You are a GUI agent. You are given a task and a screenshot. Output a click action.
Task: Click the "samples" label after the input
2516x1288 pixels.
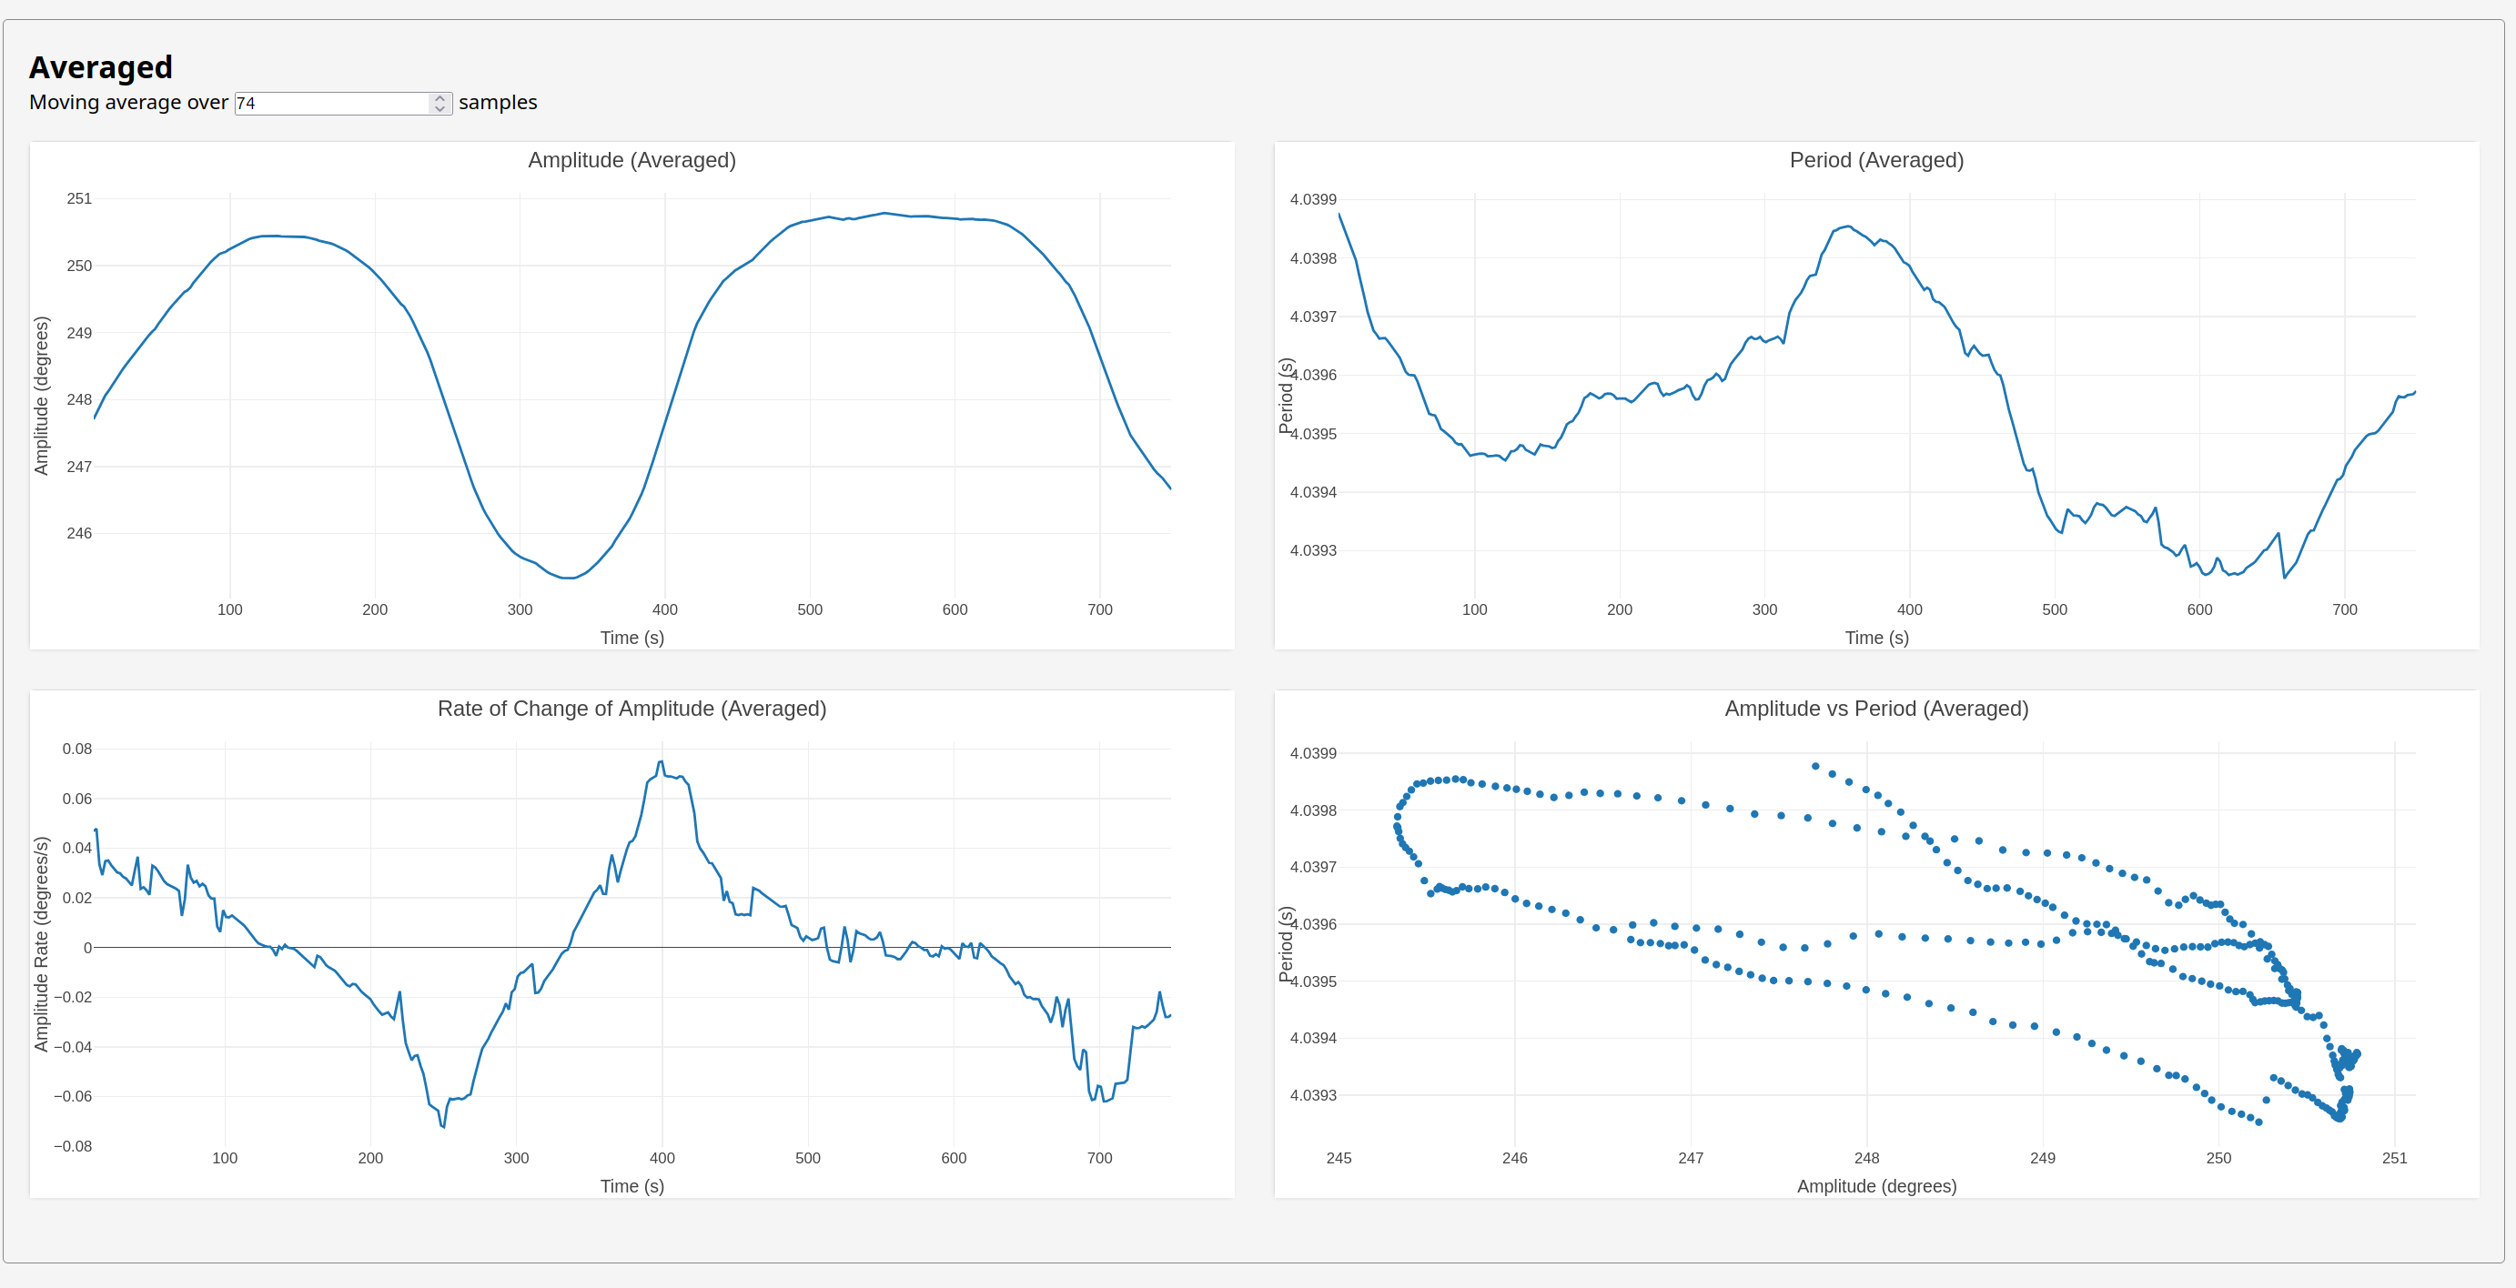[x=497, y=103]
